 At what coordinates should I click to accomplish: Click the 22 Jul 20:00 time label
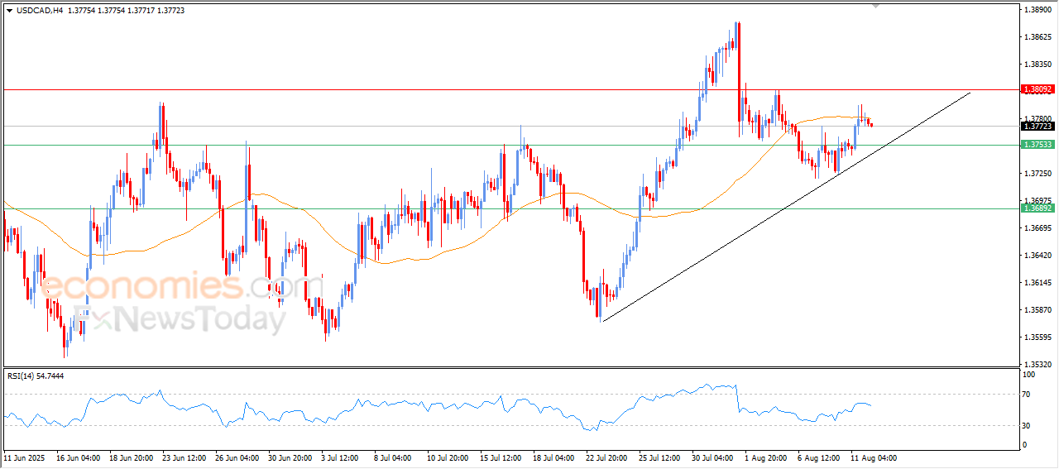(x=608, y=457)
